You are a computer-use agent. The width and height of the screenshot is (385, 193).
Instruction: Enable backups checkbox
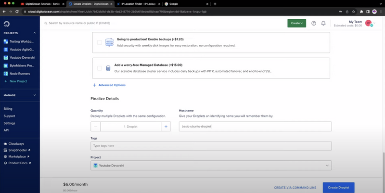pos(100,42)
